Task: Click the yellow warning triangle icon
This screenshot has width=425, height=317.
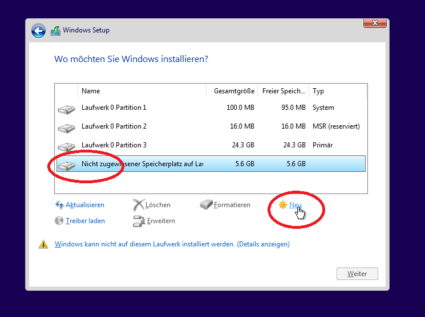Action: coord(43,244)
